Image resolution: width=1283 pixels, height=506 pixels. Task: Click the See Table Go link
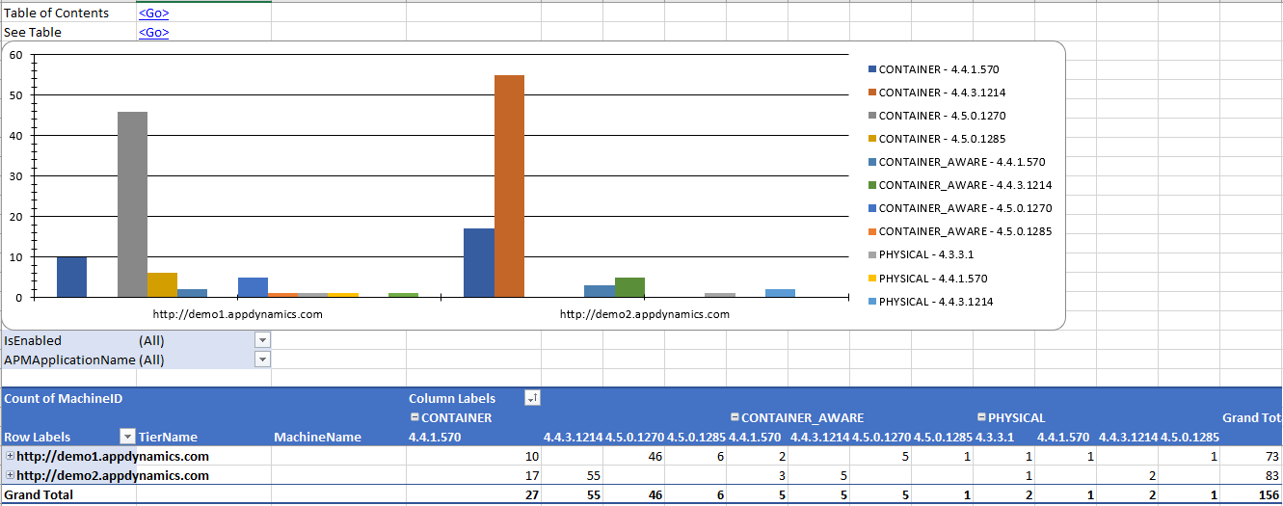coord(153,33)
